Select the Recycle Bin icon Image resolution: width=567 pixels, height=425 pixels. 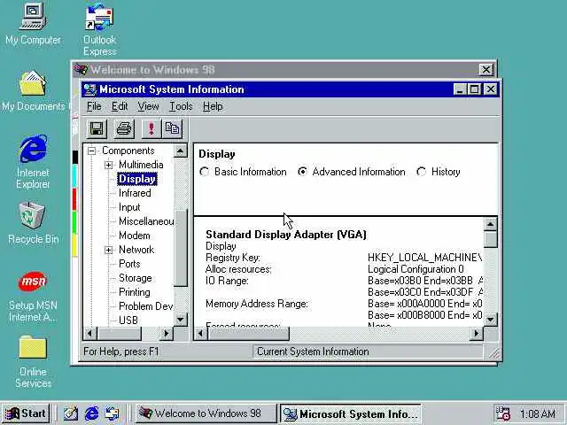[33, 223]
